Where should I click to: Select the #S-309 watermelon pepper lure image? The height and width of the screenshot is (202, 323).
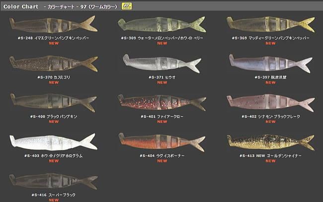[x=162, y=24]
